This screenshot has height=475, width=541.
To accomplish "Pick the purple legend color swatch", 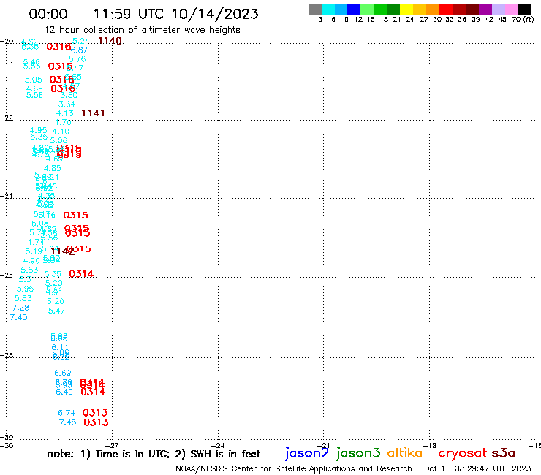I will 485,9.
